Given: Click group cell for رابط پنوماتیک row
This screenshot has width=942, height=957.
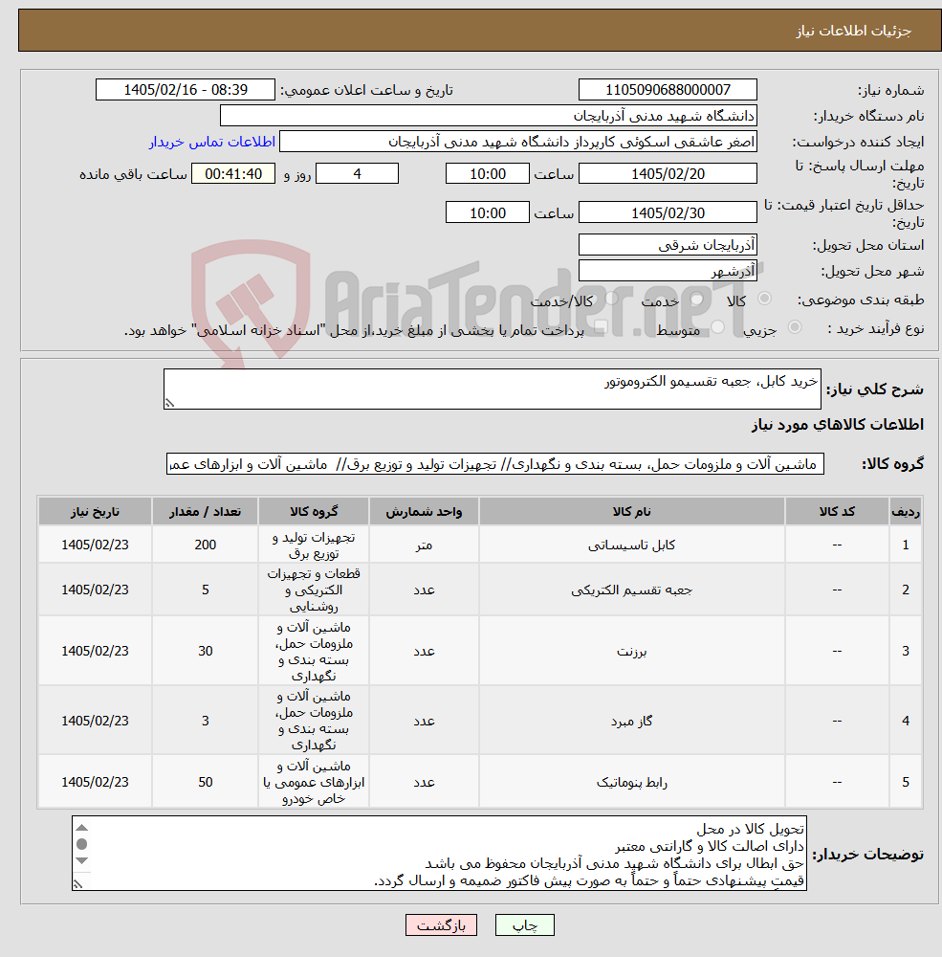Looking at the screenshot, I should point(314,782).
